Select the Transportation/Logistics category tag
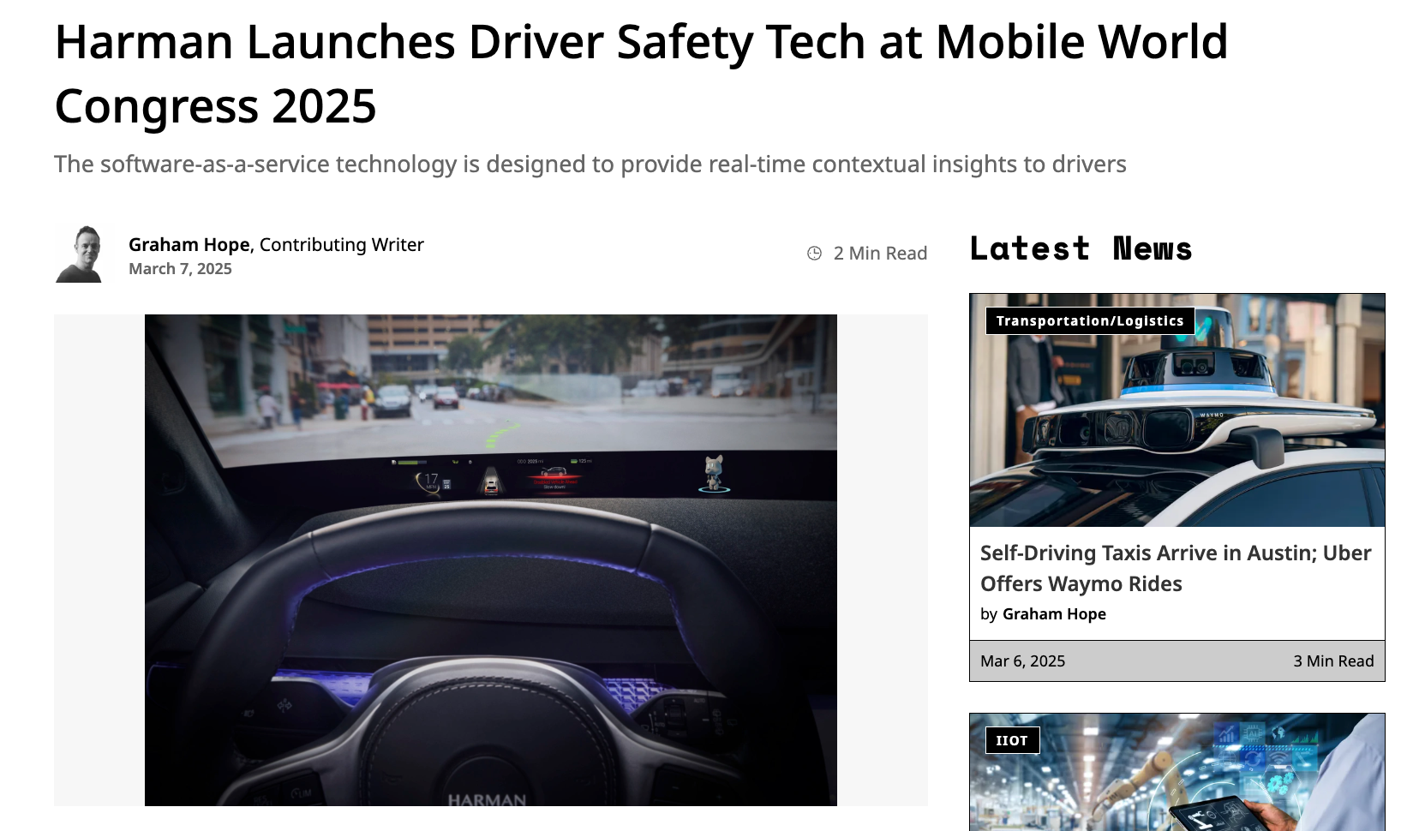The width and height of the screenshot is (1419, 831). 1089,320
